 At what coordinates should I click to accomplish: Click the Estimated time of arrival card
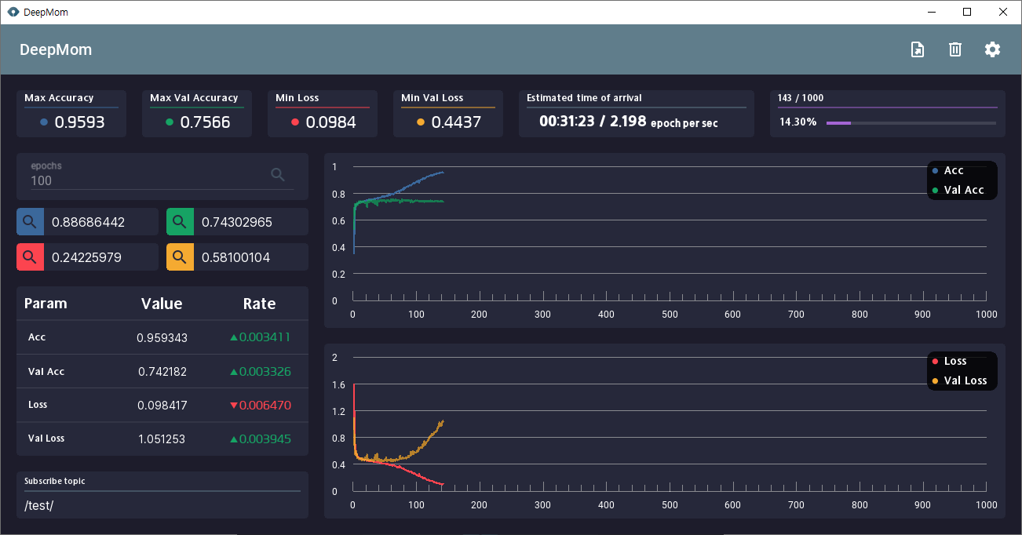coord(637,114)
